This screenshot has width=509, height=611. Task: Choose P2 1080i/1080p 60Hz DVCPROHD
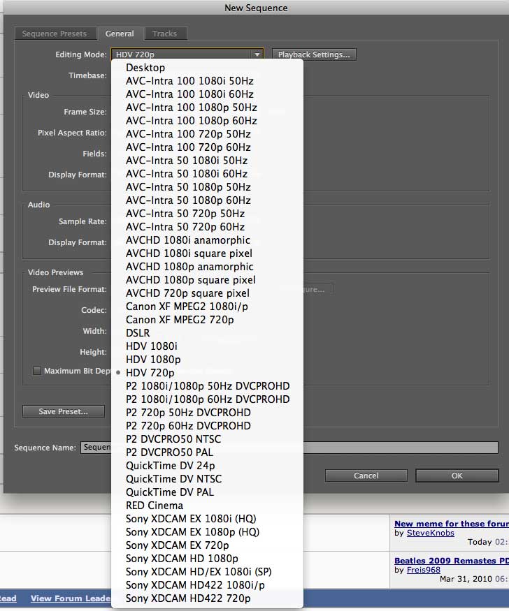207,399
